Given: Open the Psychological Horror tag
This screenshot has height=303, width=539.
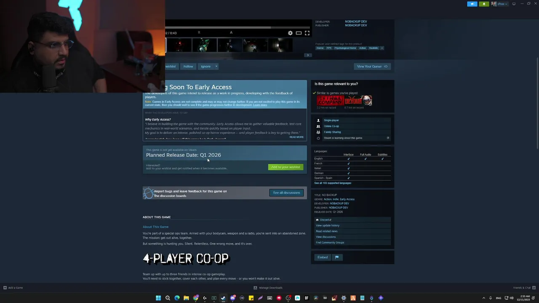Looking at the screenshot, I should (x=345, y=48).
